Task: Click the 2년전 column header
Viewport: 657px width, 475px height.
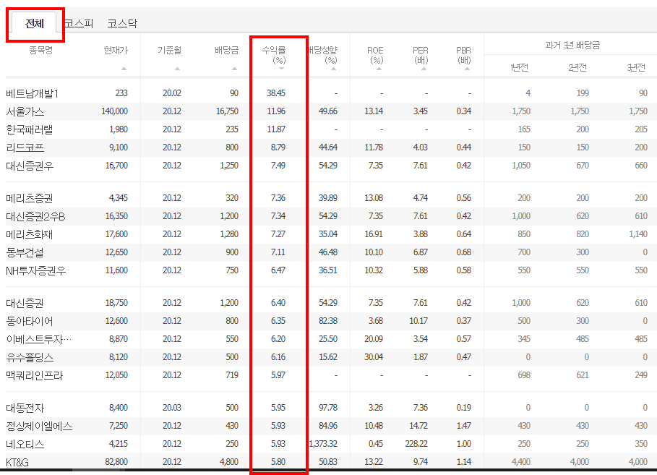Action: click(577, 67)
